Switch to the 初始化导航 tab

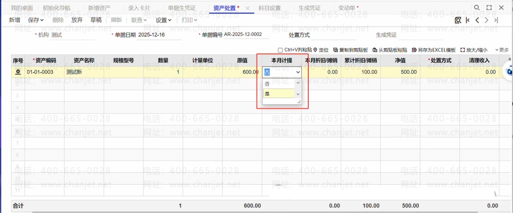(x=56, y=8)
